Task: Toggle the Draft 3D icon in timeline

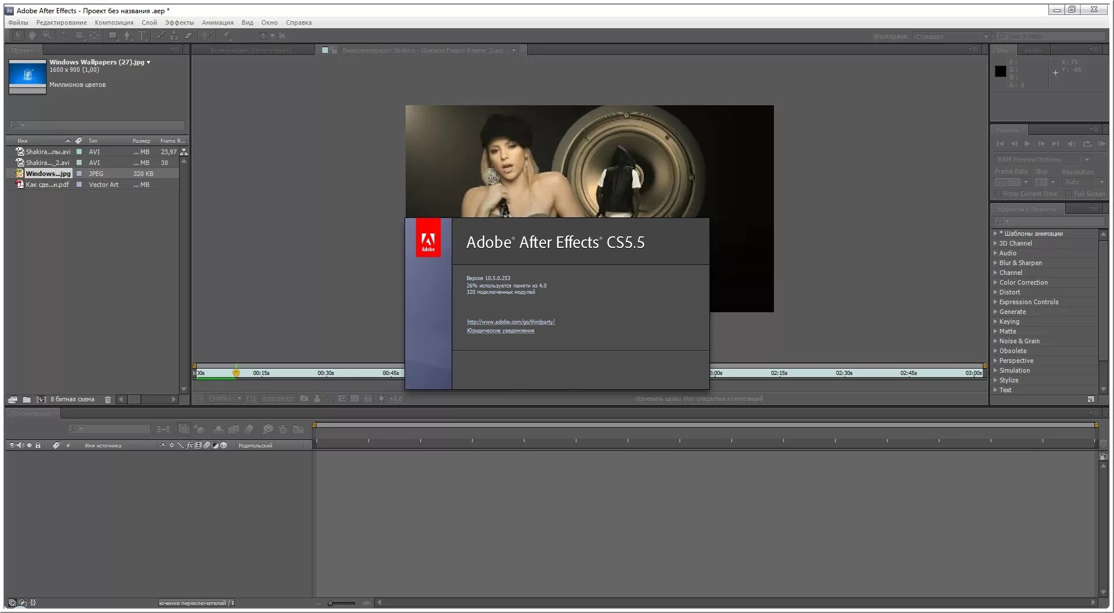Action: coord(199,429)
